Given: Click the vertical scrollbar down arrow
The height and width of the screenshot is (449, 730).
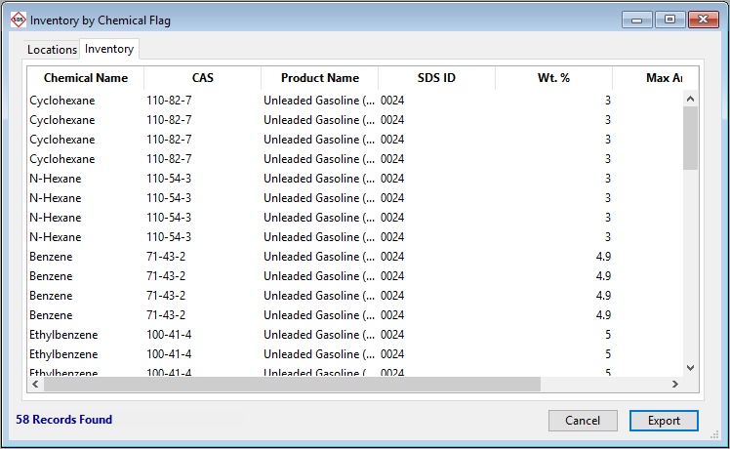Looking at the screenshot, I should tap(690, 368).
